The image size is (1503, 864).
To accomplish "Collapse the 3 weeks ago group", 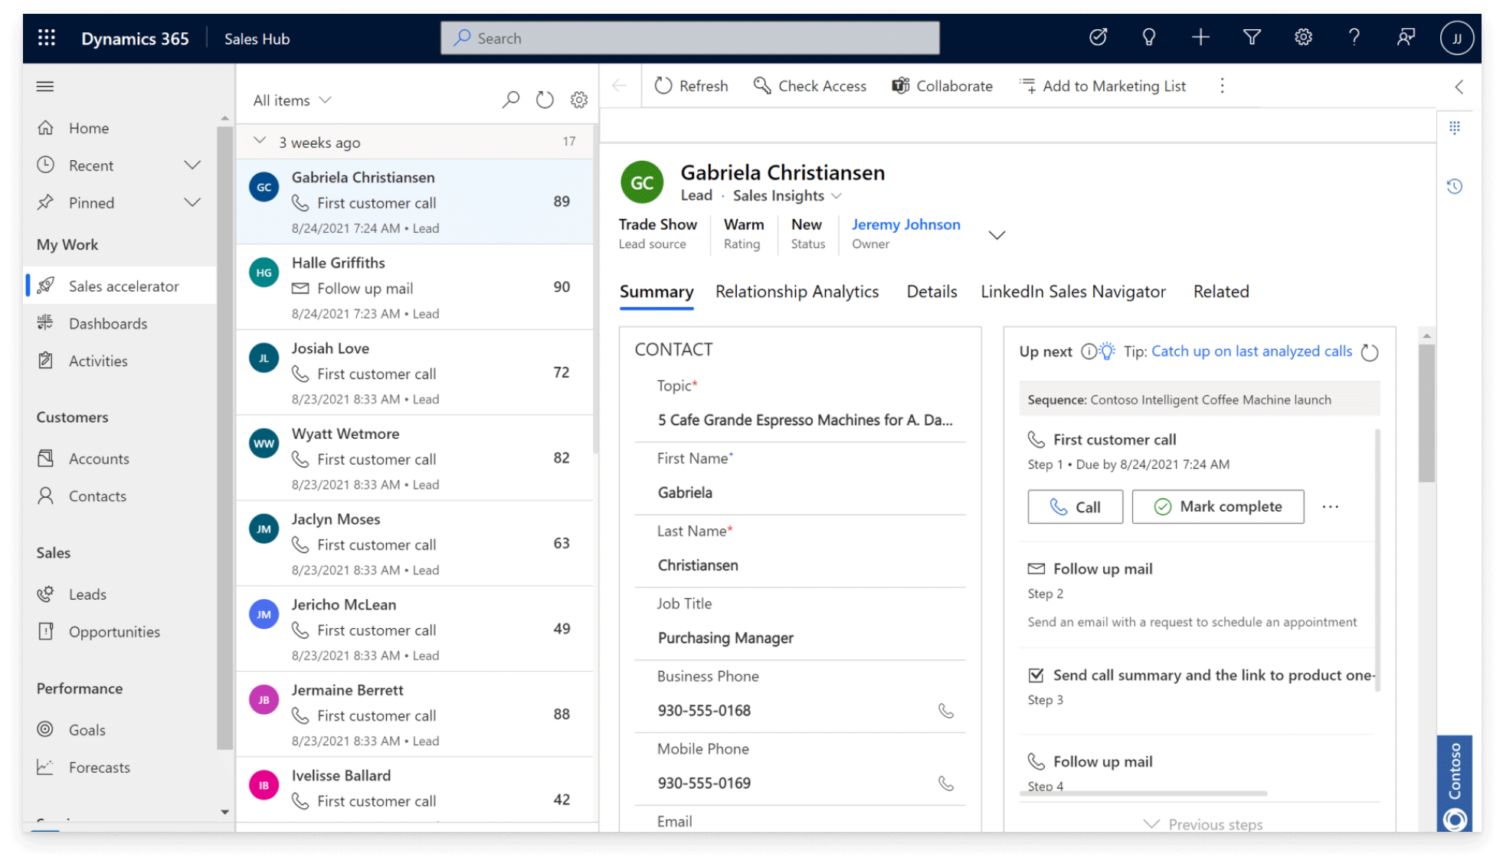I will coord(260,141).
